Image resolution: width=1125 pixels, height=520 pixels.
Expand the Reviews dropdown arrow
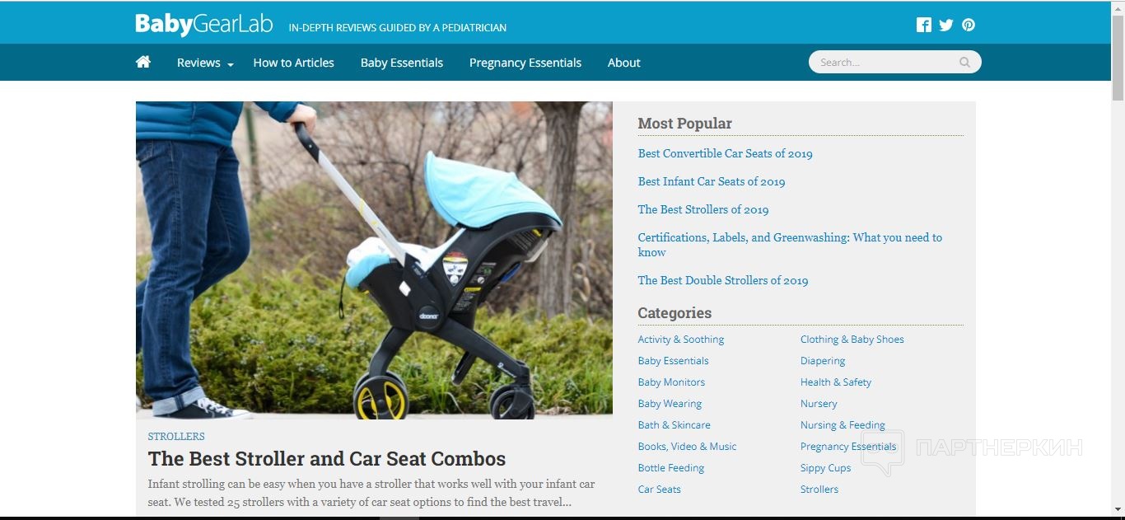pos(231,64)
